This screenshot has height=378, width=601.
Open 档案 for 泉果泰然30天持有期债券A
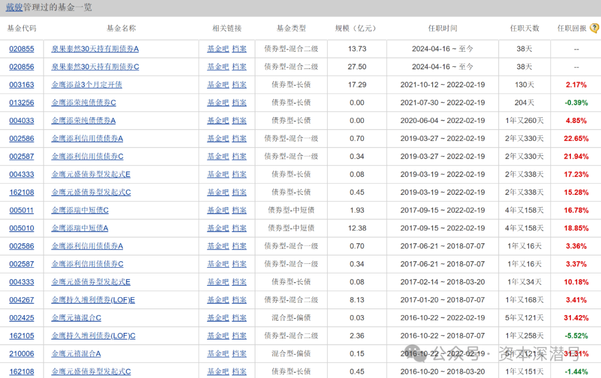click(x=239, y=48)
